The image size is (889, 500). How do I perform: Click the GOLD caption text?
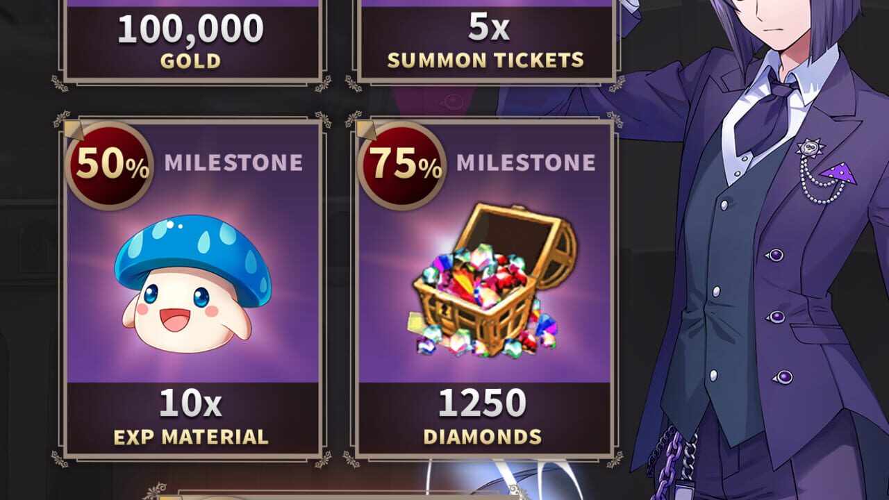190,61
